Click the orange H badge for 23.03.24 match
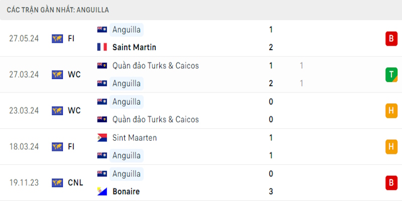Image resolution: width=402 pixels, height=201 pixels. click(391, 111)
